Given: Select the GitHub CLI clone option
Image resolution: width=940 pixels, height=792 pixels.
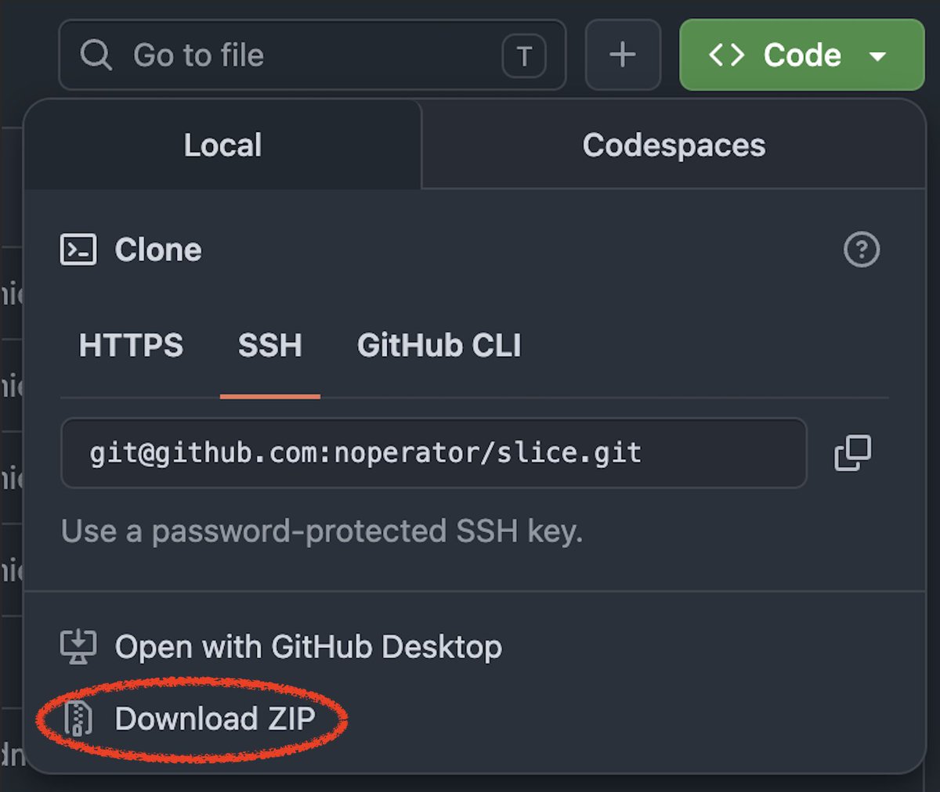Looking at the screenshot, I should [x=439, y=345].
